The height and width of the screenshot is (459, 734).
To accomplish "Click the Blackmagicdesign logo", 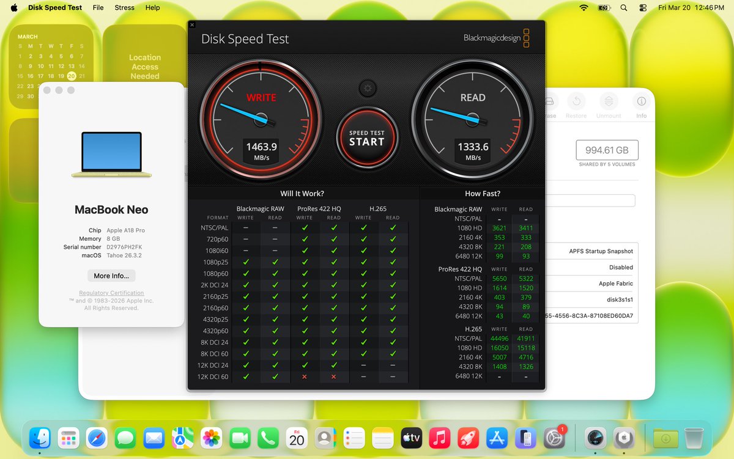I will click(x=496, y=38).
